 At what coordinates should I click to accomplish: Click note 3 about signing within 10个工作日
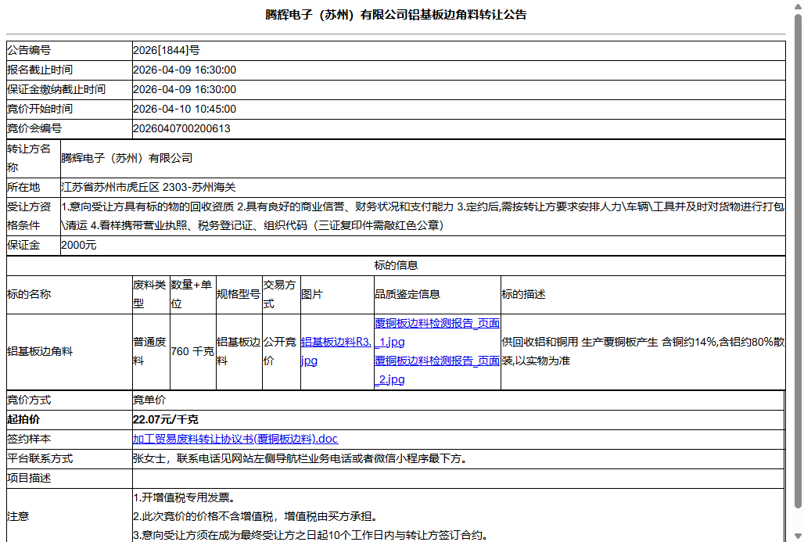pos(310,535)
